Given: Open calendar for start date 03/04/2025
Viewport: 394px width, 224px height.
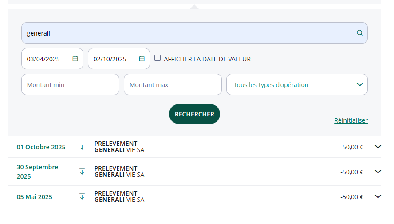Looking at the screenshot, I should [75, 59].
